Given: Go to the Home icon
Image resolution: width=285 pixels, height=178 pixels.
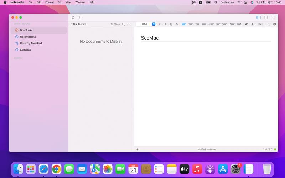Looking at the screenshot, I should (73, 17).
